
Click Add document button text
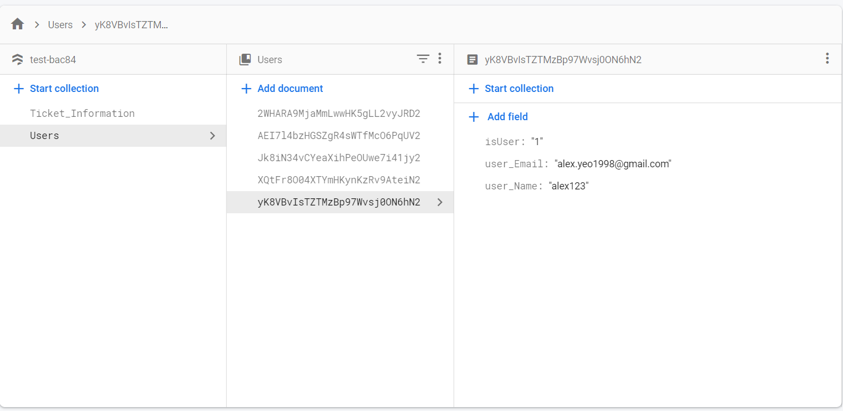tap(290, 89)
